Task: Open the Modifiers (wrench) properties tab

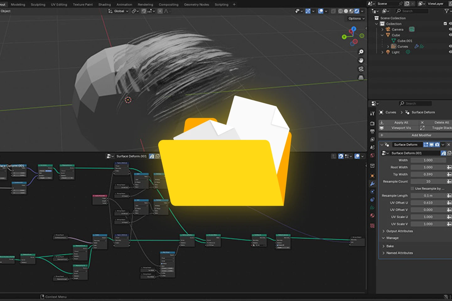Action: (372, 184)
